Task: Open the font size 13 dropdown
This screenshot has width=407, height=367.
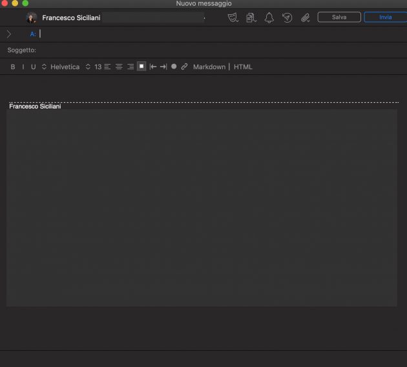Action: pos(94,67)
